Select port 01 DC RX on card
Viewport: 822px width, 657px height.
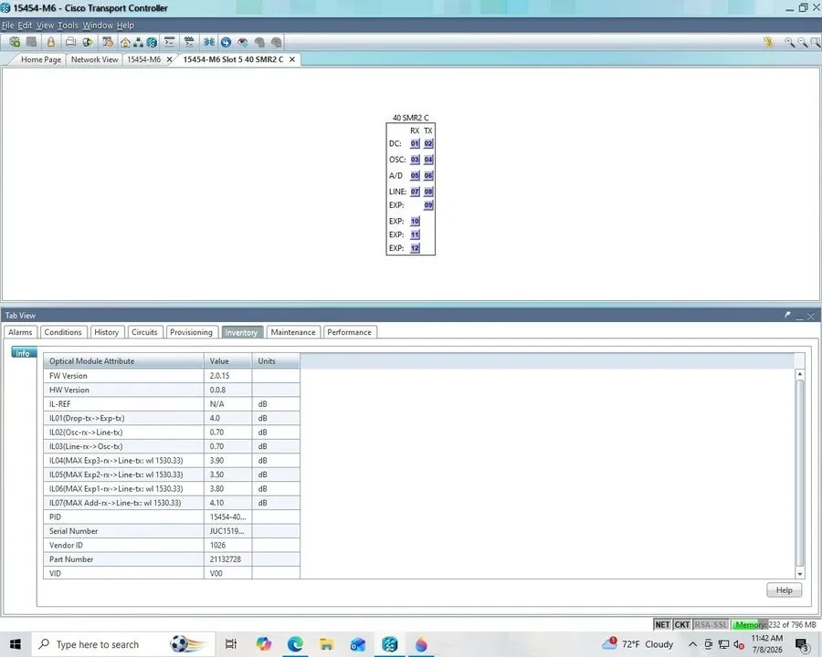pyautogui.click(x=415, y=143)
